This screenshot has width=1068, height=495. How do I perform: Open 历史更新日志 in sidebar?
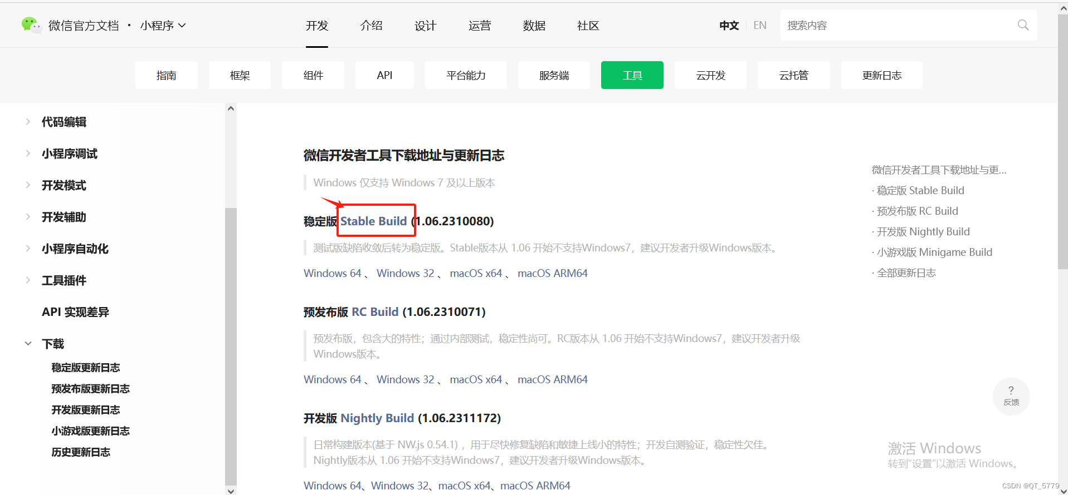tap(81, 452)
